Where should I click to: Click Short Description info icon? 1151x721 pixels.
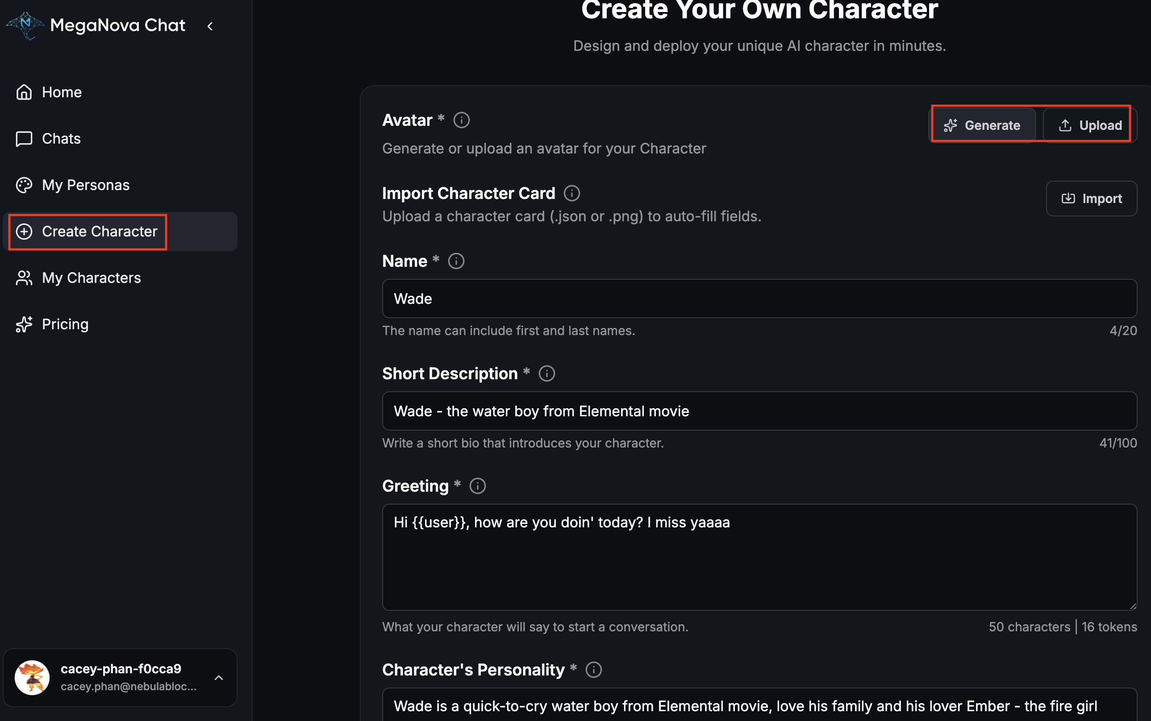click(x=546, y=373)
